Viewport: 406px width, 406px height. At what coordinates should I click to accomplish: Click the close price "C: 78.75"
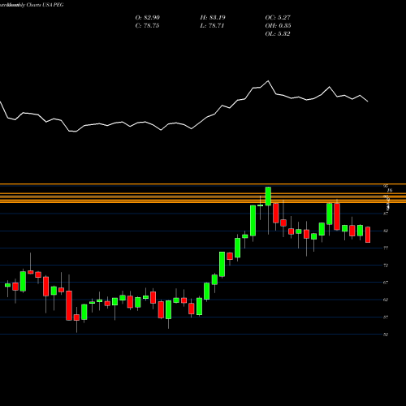pos(147,26)
